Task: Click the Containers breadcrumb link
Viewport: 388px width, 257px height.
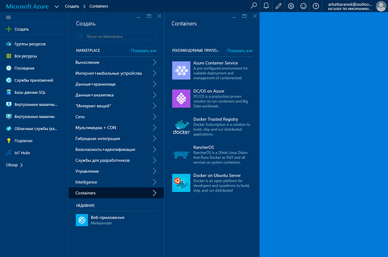Action: 99,6
